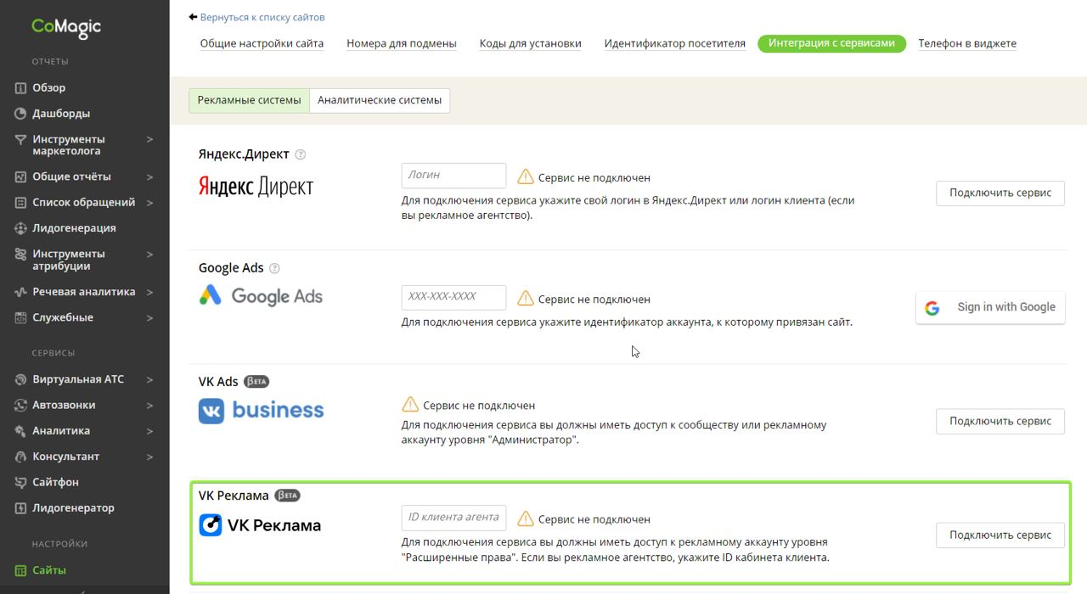
Task: Click the Яндекс.Директ Логин field
Action: click(x=453, y=176)
